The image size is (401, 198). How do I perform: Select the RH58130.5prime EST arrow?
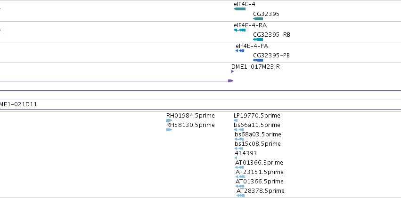pos(169,130)
